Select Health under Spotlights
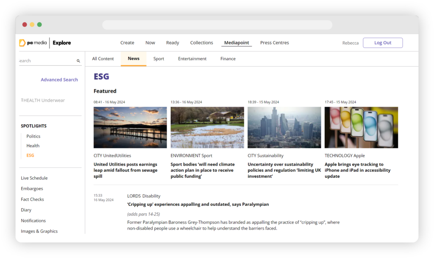 pos(33,146)
